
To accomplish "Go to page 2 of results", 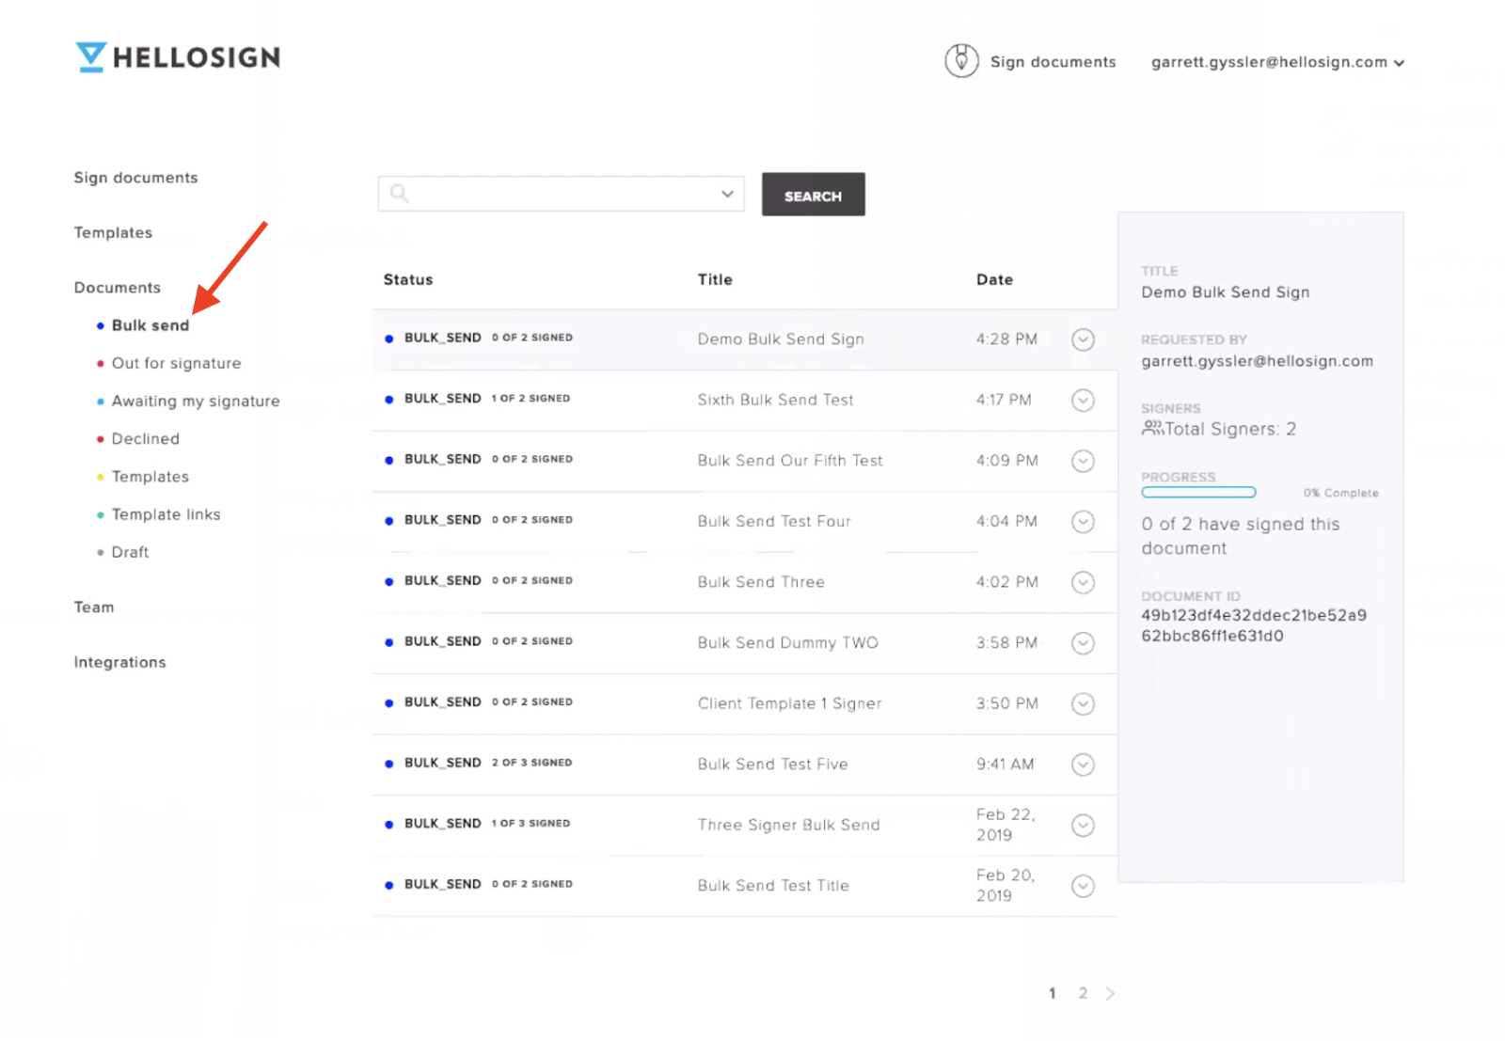I will click(1083, 993).
